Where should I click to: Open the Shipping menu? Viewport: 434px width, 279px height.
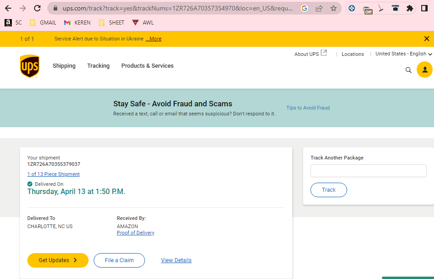click(64, 66)
